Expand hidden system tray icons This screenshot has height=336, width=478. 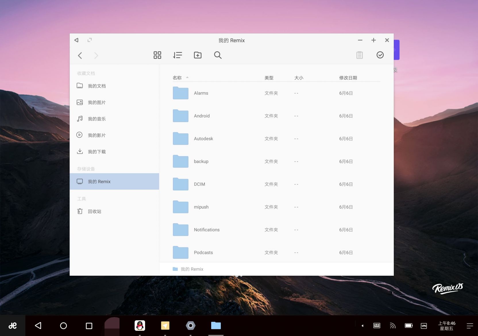pyautogui.click(x=363, y=326)
